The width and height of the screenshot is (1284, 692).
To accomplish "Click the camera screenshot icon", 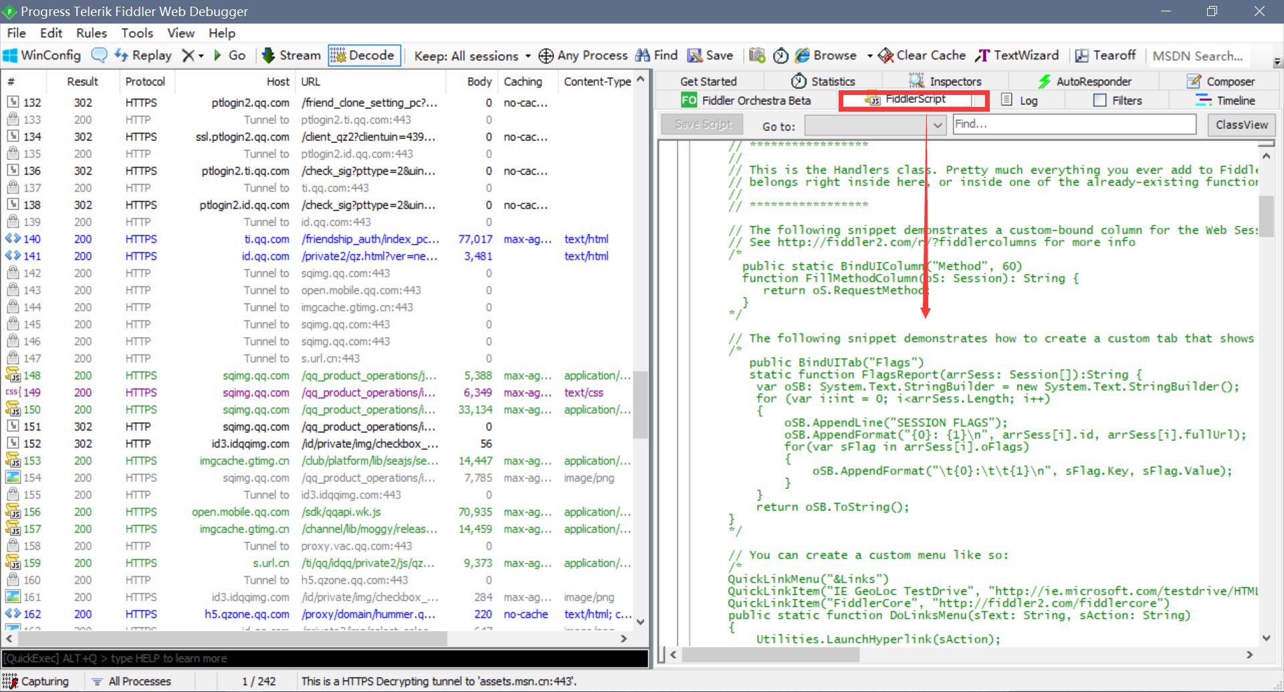I will (757, 55).
